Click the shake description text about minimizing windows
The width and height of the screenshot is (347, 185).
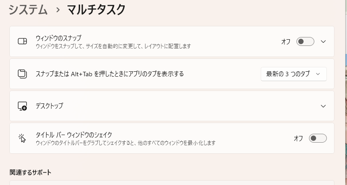(126, 143)
